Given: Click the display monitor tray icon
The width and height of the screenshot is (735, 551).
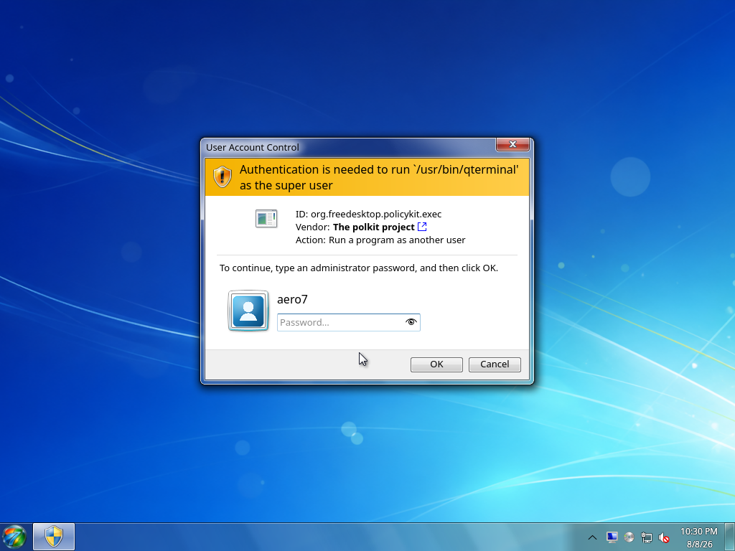Looking at the screenshot, I should tap(612, 537).
